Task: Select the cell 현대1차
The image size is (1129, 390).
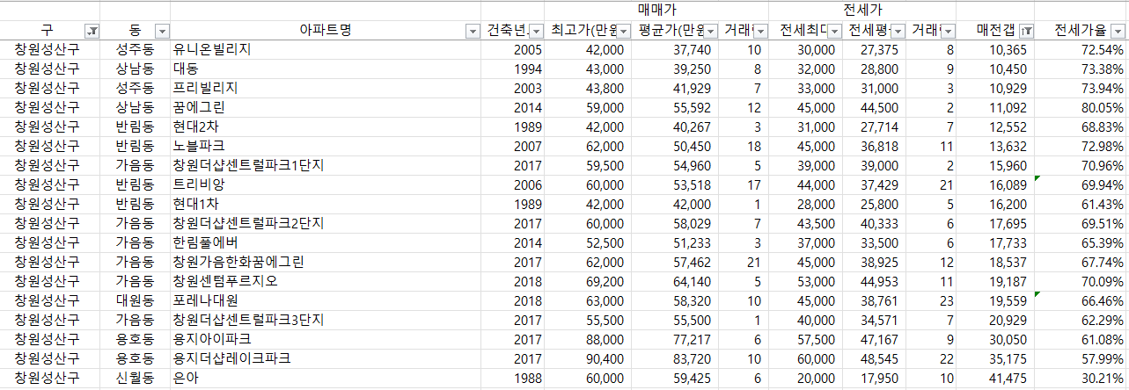Action: click(x=326, y=203)
